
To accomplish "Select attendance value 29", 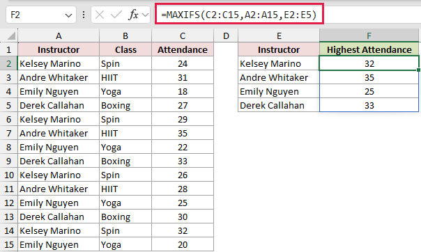I will [183, 119].
